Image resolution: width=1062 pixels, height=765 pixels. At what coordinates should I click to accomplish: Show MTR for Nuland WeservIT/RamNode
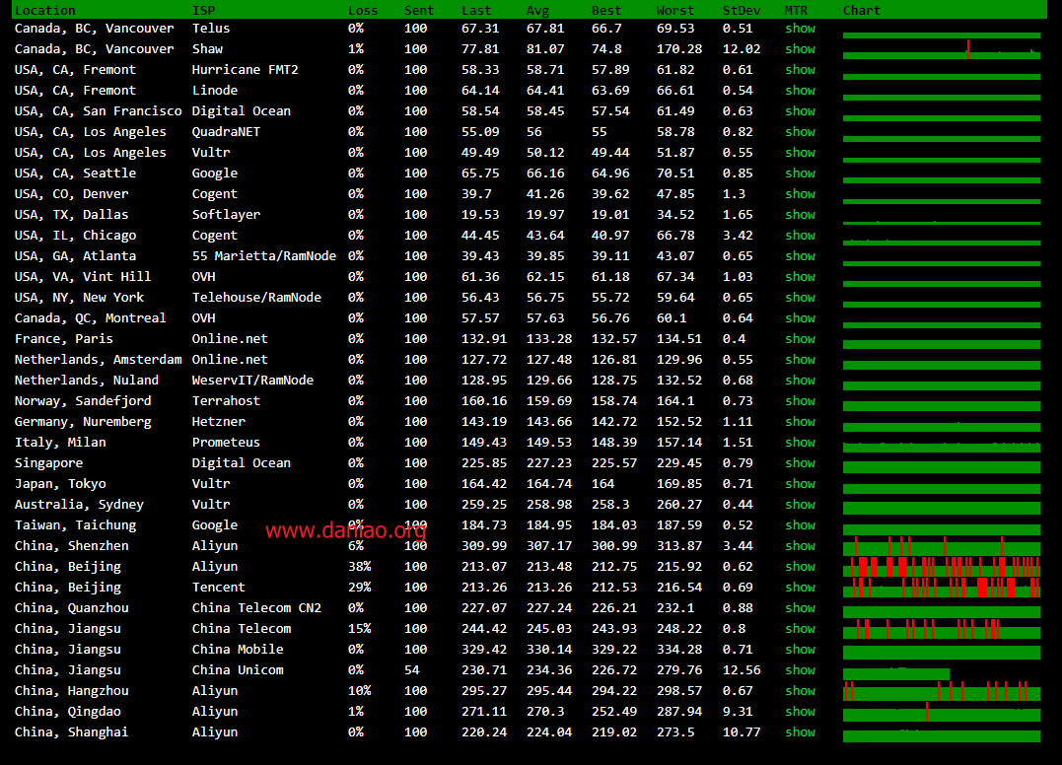coord(800,381)
